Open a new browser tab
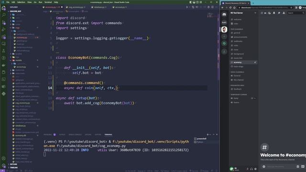This screenshot has width=306, height=172. (x=253, y=3)
